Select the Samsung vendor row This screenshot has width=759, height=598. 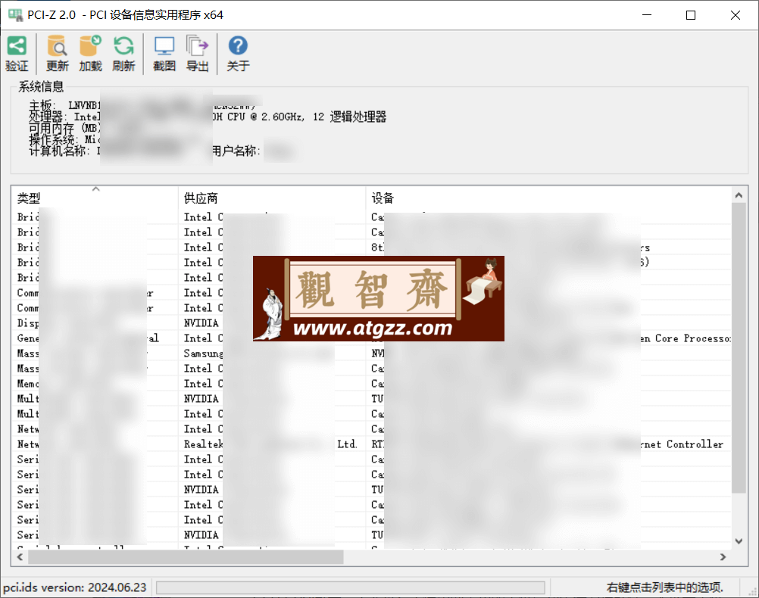pos(372,354)
